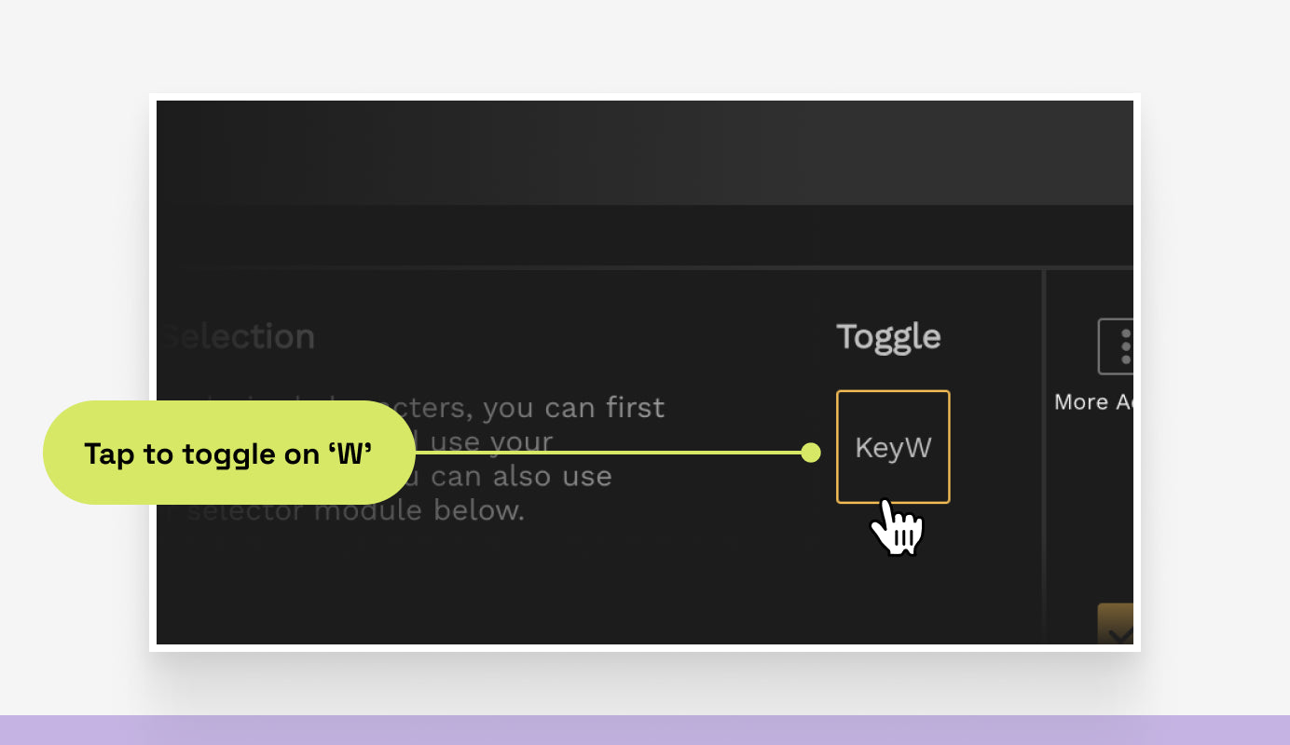Click the green dot on the callout line
The image size is (1290, 745).
tap(811, 453)
